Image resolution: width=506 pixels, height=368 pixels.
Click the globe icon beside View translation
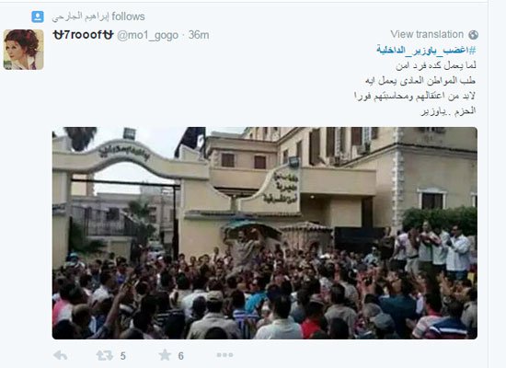pyautogui.click(x=474, y=35)
